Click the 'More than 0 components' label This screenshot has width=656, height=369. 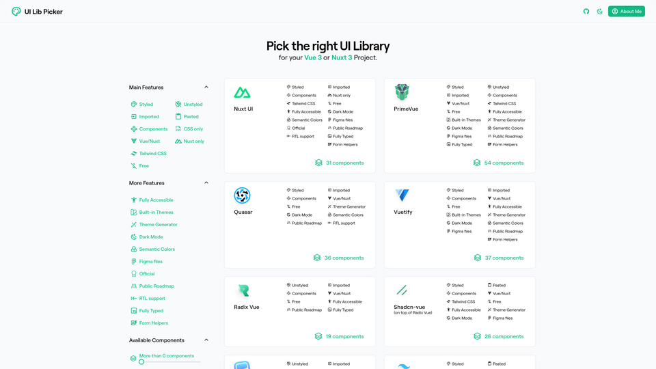(167, 355)
